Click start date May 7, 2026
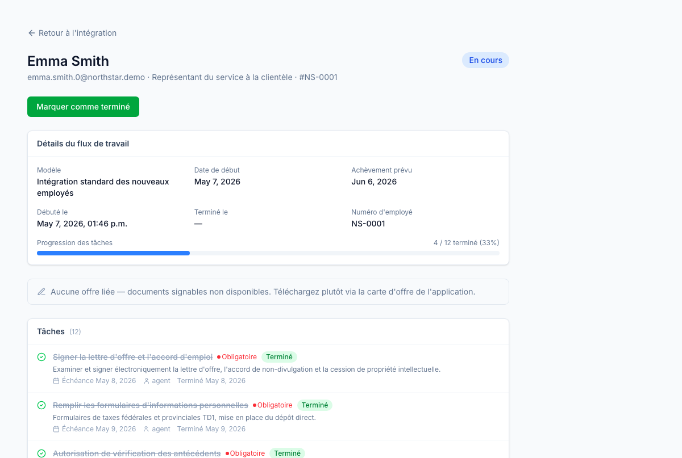 coord(217,182)
